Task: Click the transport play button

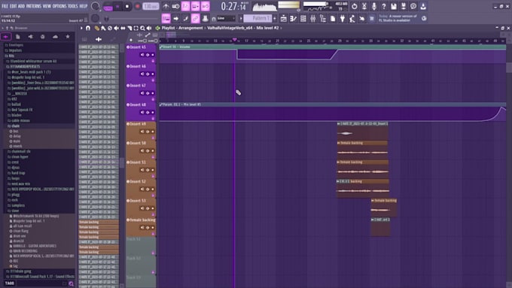Action: pyautogui.click(x=117, y=7)
